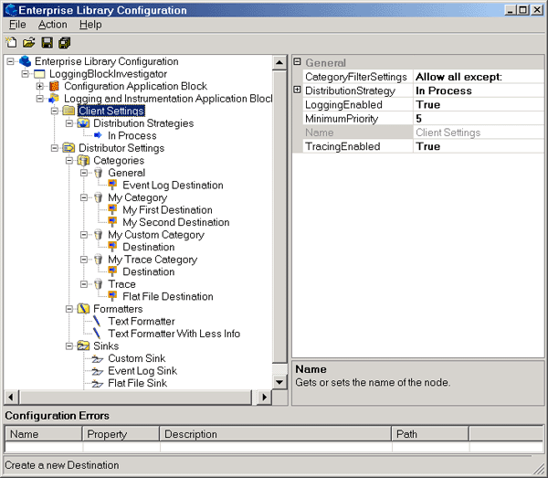Click the Sinks folder icon
This screenshot has width=548, height=478.
click(83, 345)
